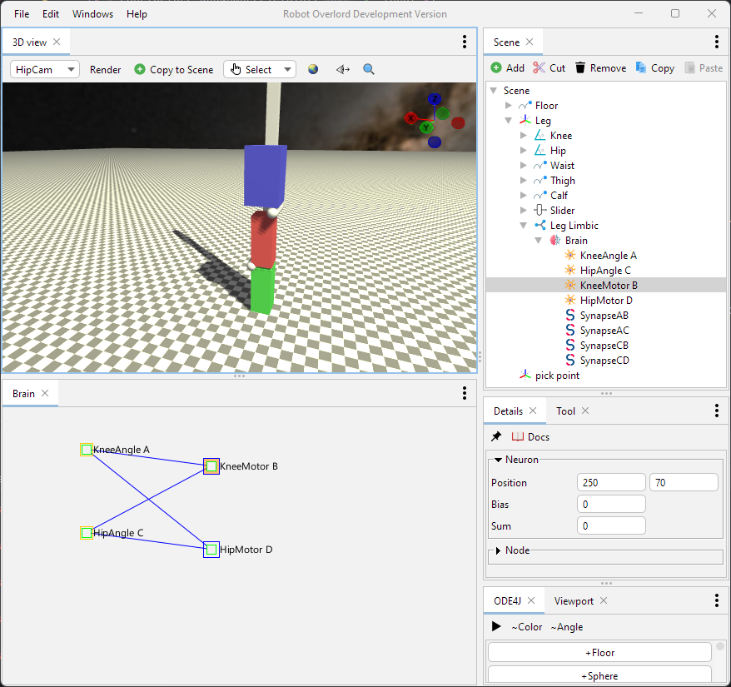Select SynapseCD in scene tree
This screenshot has width=731, height=687.
604,361
